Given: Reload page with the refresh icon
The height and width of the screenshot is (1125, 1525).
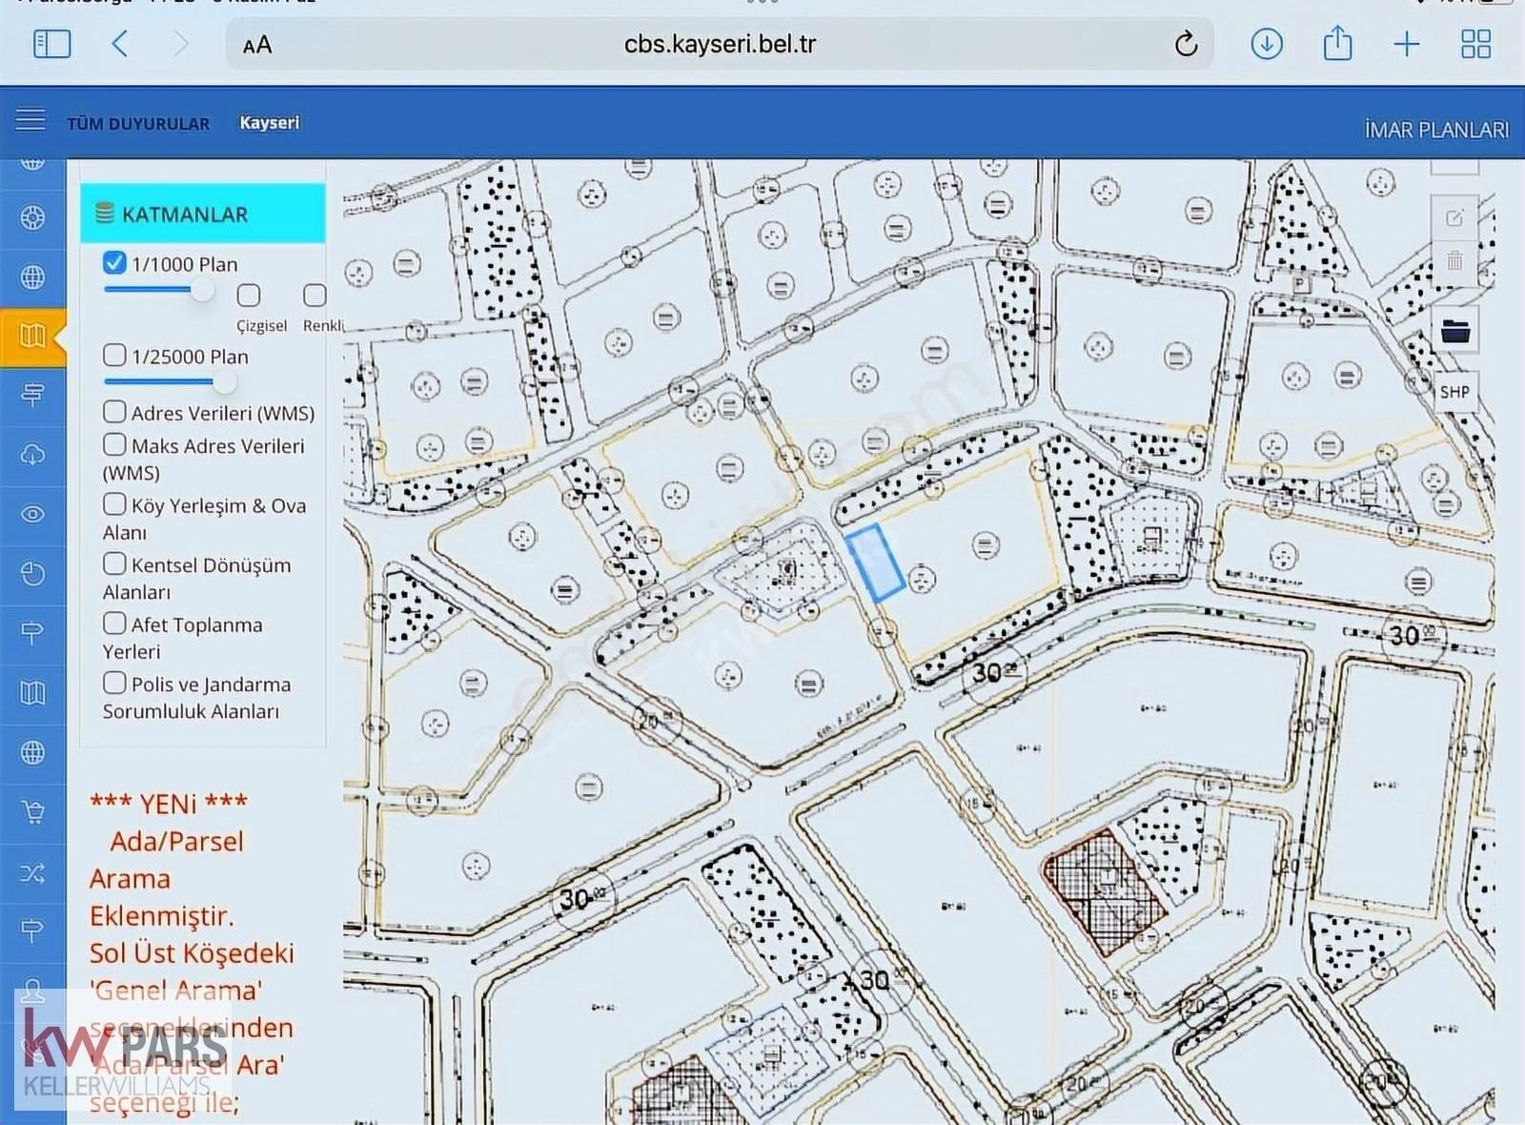Looking at the screenshot, I should 1186,44.
